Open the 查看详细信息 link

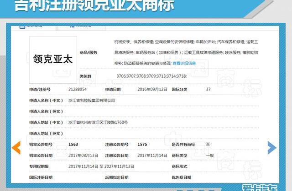point(184,63)
